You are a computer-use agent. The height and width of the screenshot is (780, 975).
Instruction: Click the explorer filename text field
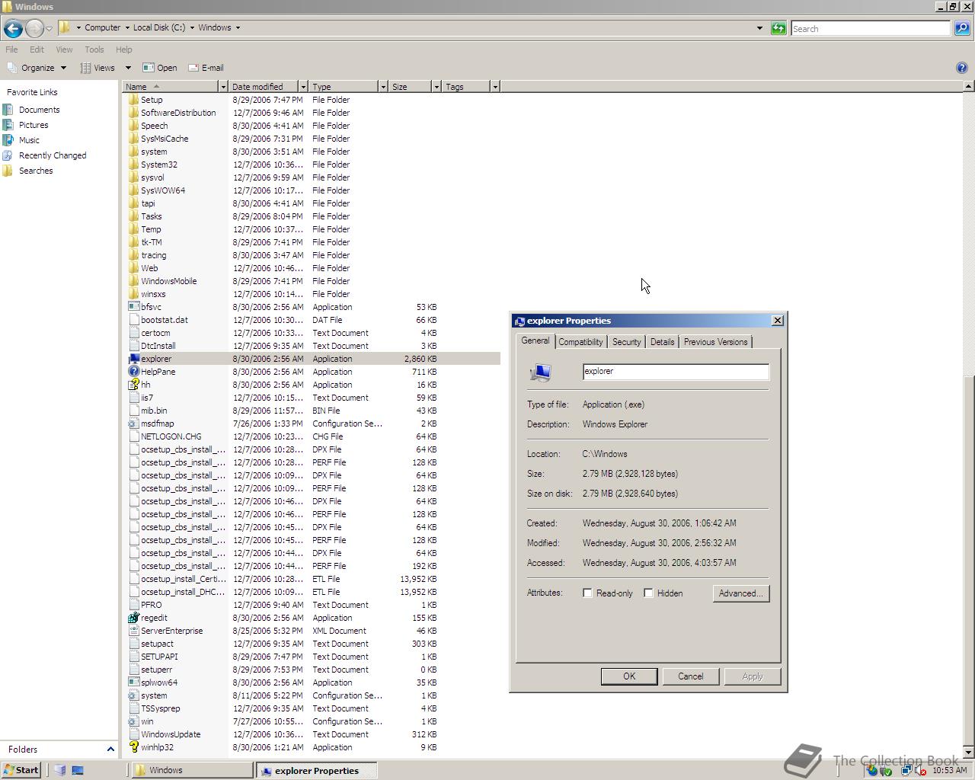pos(676,372)
